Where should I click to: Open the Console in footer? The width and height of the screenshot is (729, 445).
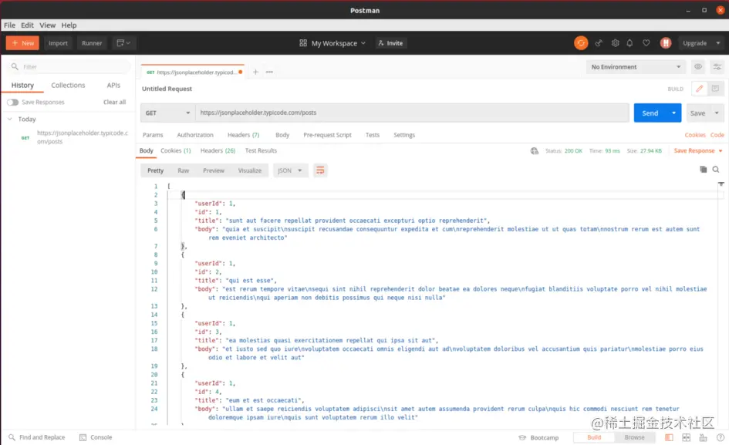(96, 437)
